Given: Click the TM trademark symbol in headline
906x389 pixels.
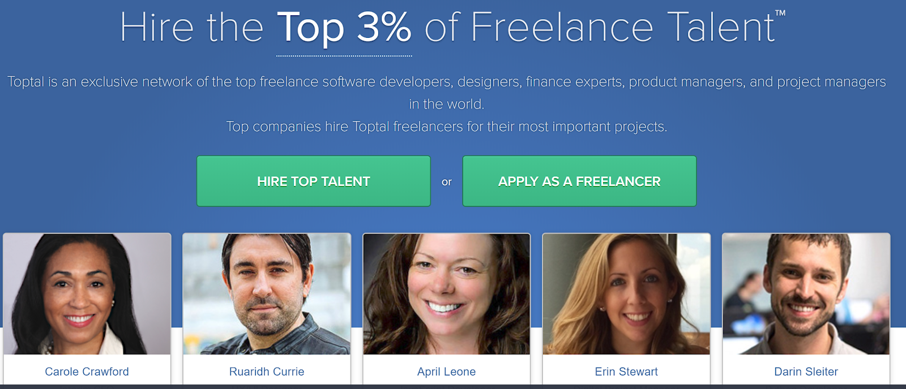Looking at the screenshot, I should click(780, 13).
